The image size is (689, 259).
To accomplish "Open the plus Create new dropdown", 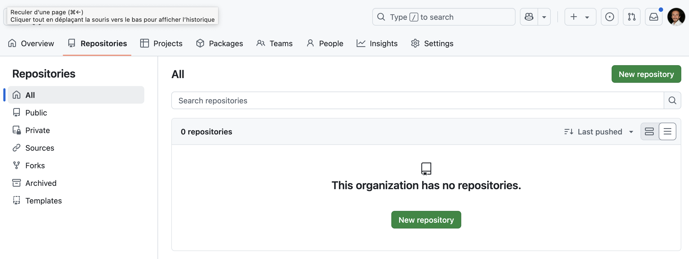I will tap(580, 17).
